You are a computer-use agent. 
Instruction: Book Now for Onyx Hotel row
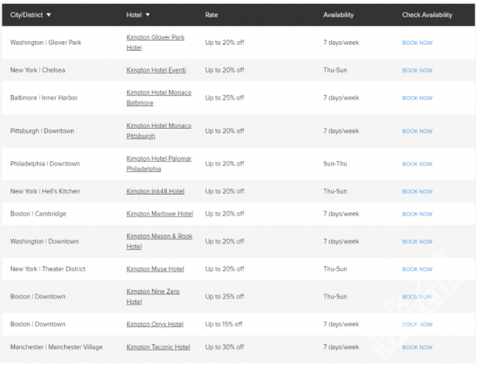417,325
